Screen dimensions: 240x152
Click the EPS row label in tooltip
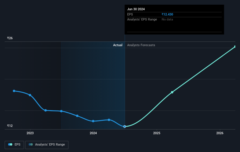[x=130, y=14]
